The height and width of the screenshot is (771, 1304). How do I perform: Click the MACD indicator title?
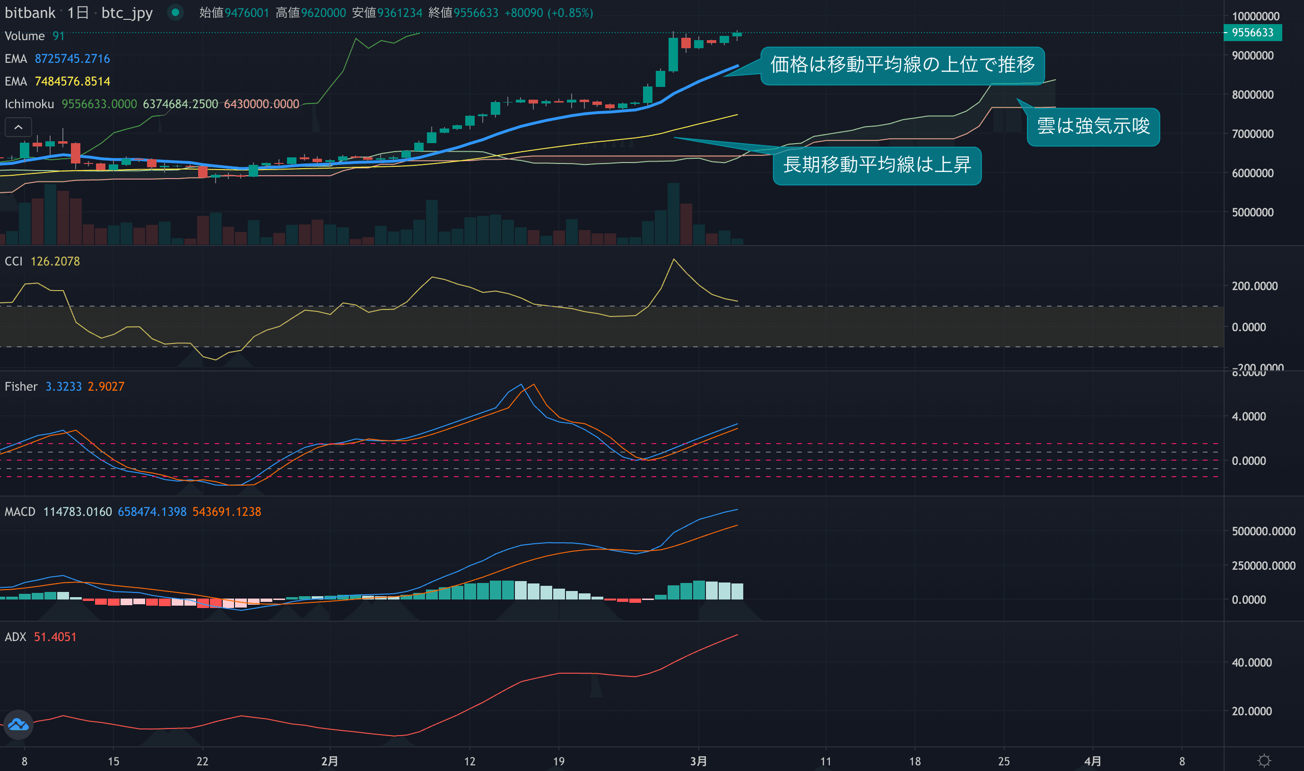pos(20,512)
